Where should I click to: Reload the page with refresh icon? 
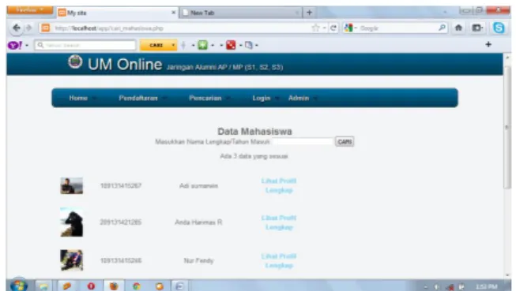[333, 28]
